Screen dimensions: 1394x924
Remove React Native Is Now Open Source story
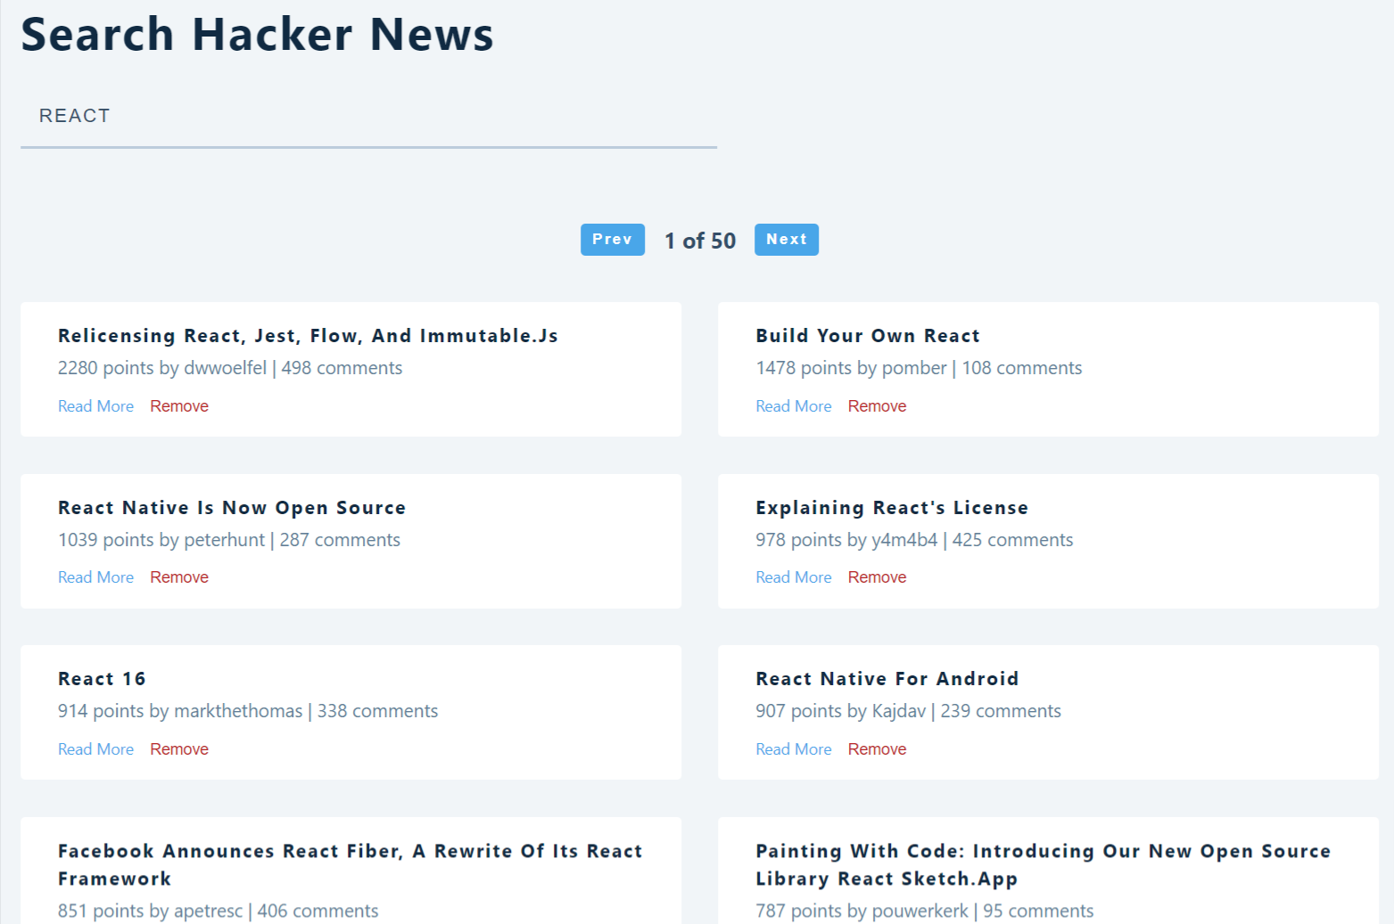point(179,577)
